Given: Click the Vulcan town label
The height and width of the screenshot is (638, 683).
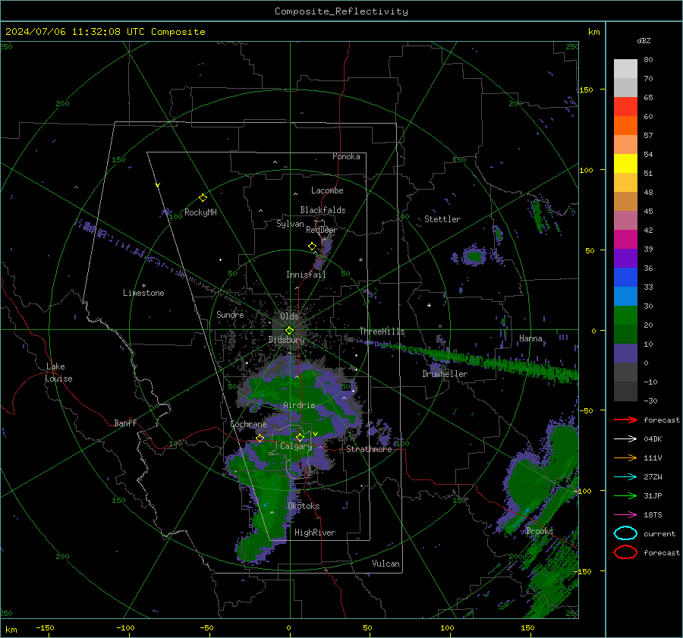Looking at the screenshot, I should click(386, 564).
